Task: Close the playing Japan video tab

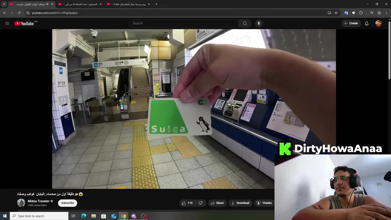Action: click(x=52, y=4)
